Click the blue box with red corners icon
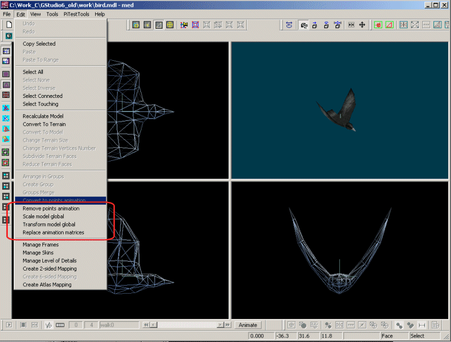The height and width of the screenshot is (342, 451). tap(195, 25)
